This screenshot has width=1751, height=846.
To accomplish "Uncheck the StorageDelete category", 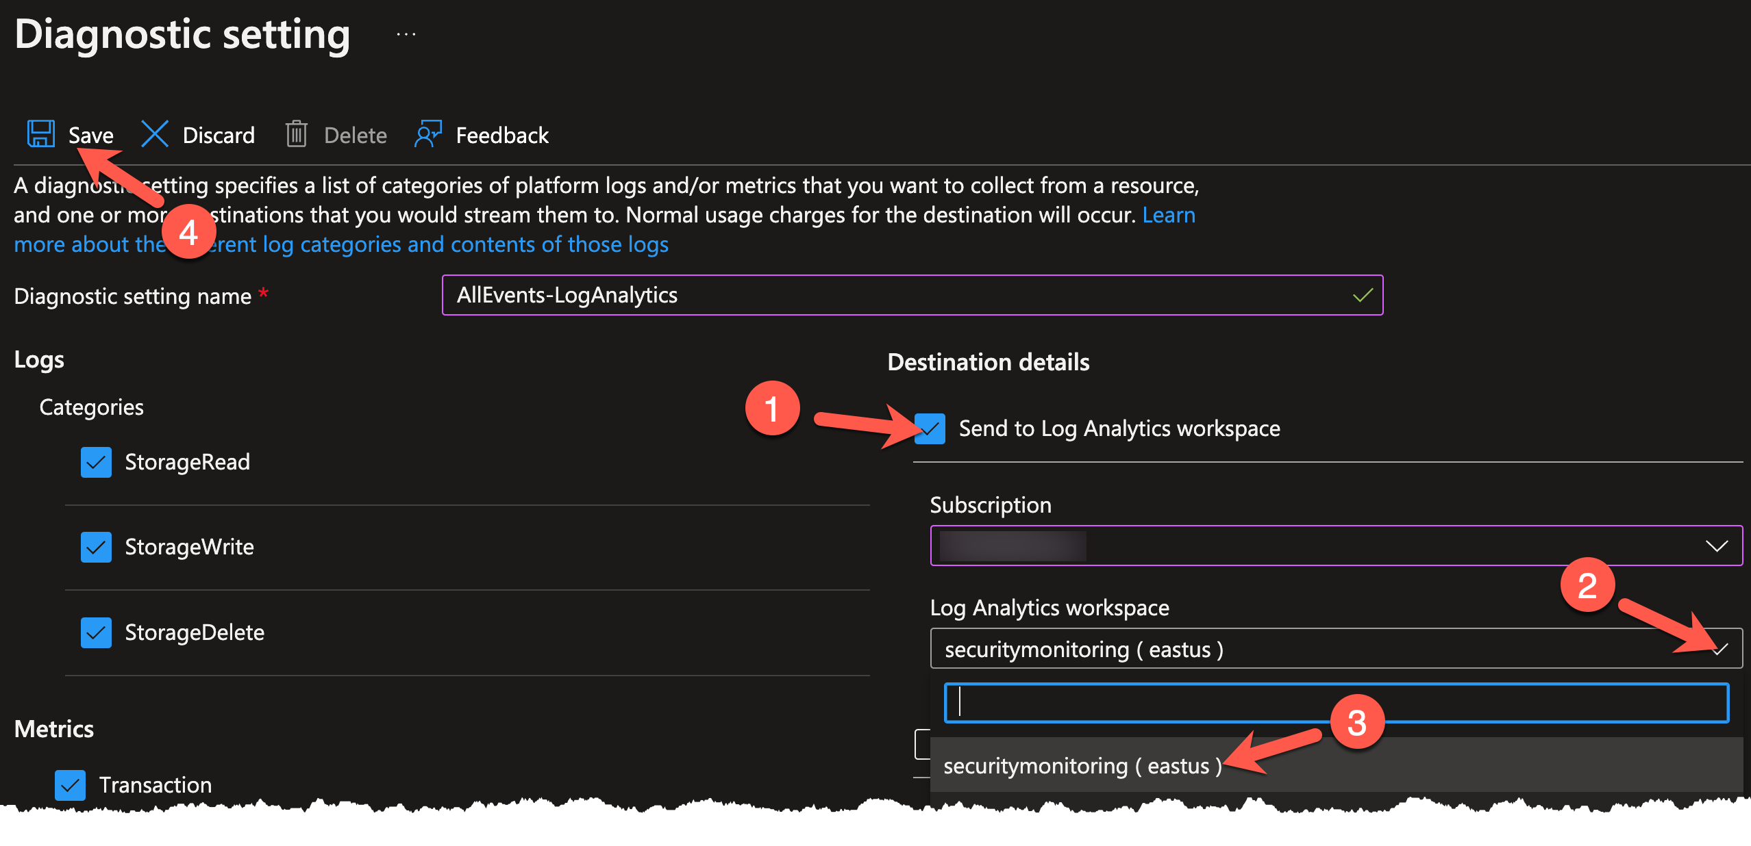I will pyautogui.click(x=96, y=632).
